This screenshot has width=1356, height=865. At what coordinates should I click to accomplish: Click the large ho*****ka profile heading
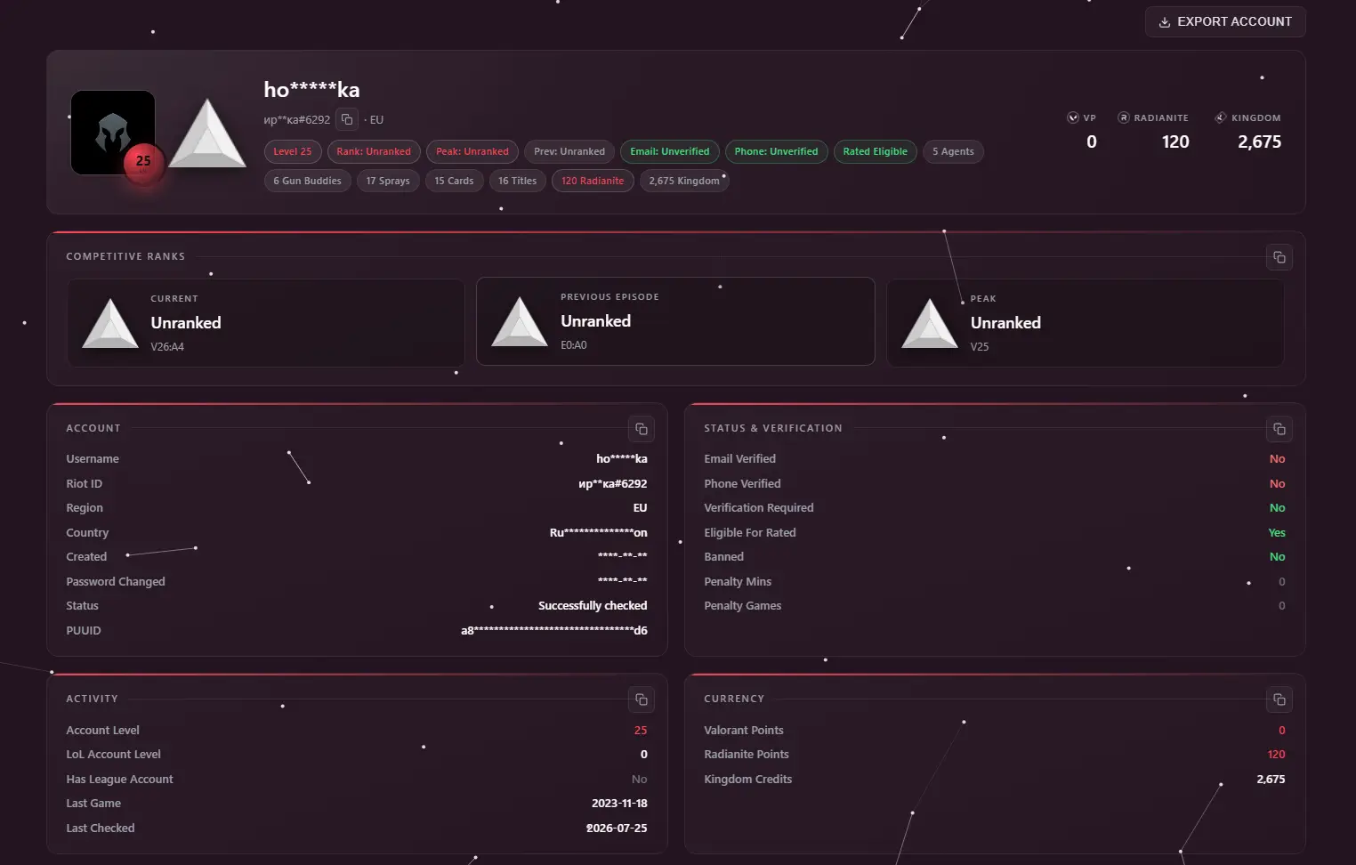[311, 90]
